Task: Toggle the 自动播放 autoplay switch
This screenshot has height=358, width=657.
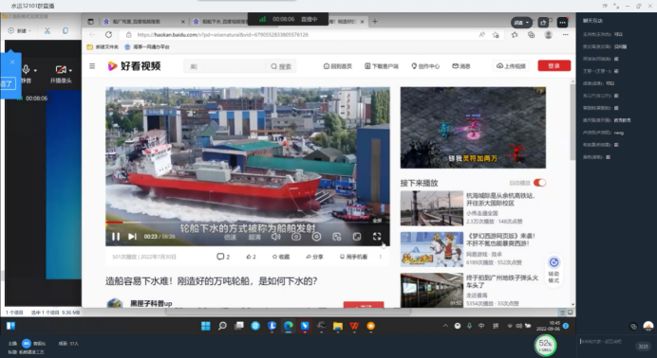Action: [539, 183]
